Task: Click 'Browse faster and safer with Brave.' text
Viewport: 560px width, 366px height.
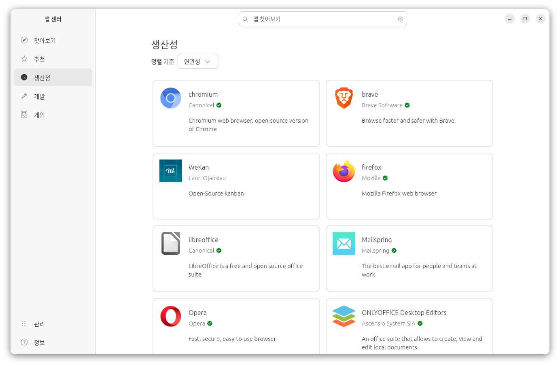Action: point(409,121)
